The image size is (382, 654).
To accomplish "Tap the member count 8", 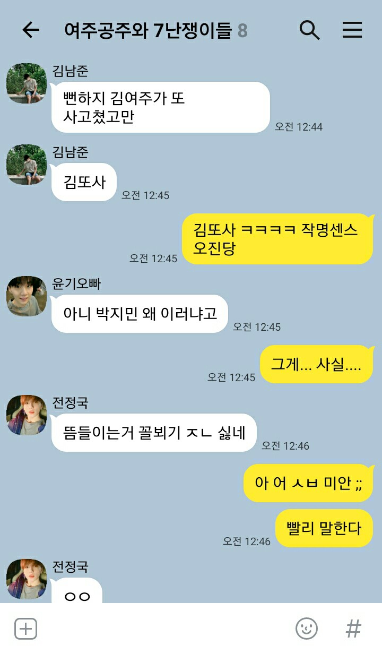I will (242, 31).
